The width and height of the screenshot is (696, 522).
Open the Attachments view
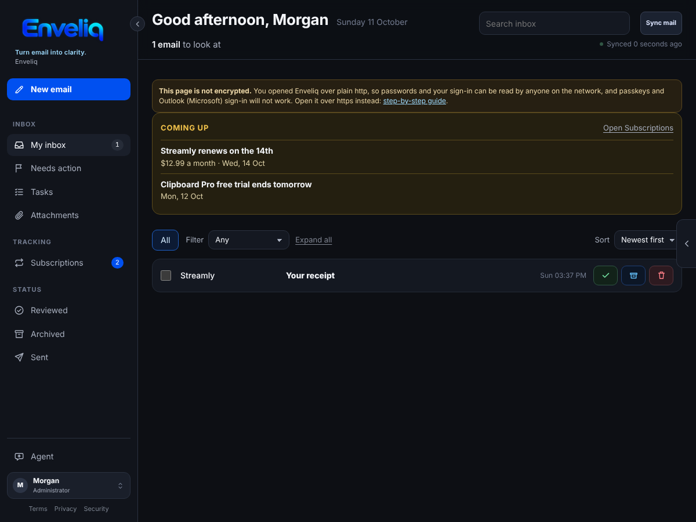point(68,215)
